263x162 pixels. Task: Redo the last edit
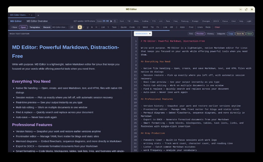(x=208, y=27)
